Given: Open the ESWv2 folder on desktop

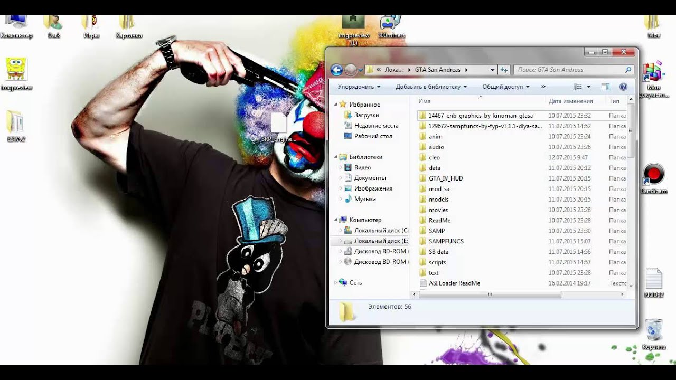Looking at the screenshot, I should 16,126.
